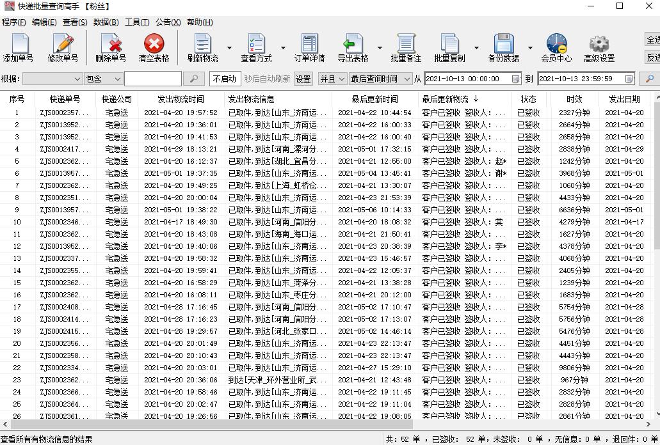This screenshot has width=660, height=445.
Task: Open the 程序(F) menu
Action: [14, 22]
